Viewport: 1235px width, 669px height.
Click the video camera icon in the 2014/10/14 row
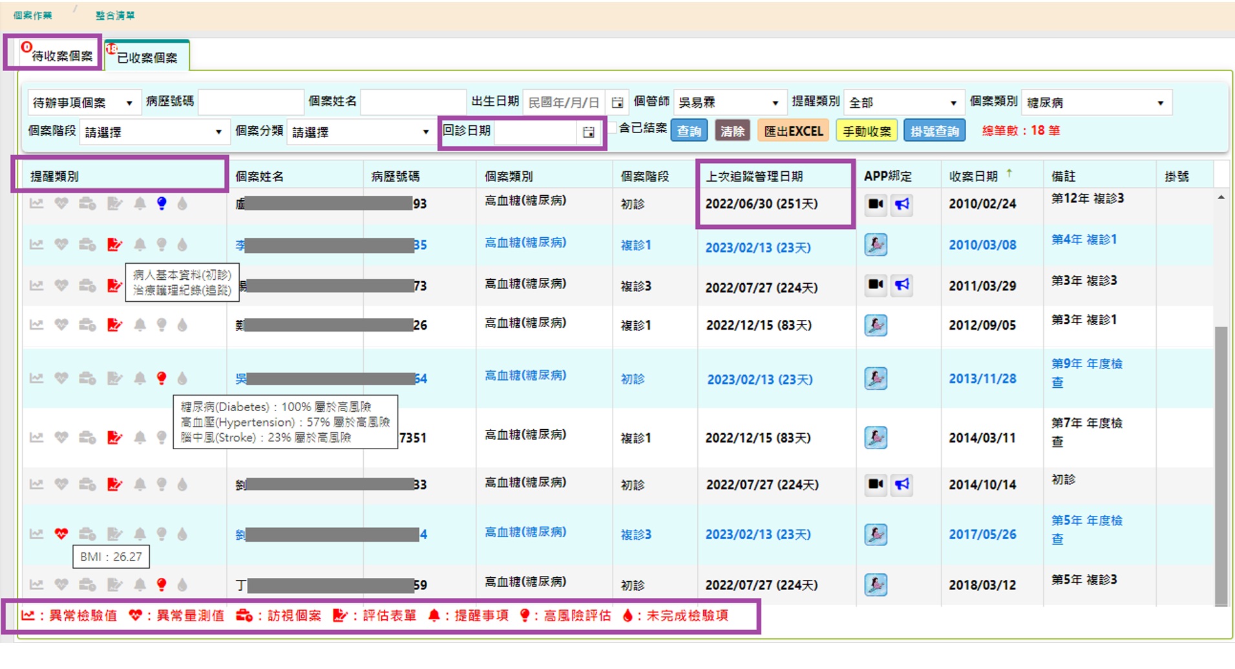[876, 484]
